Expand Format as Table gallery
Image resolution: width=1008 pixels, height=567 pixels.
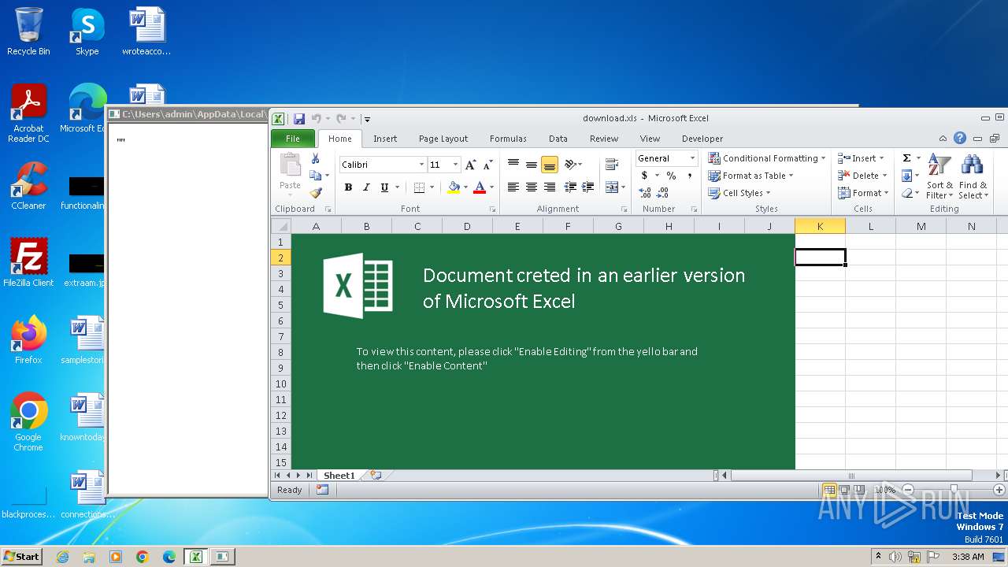750,176
